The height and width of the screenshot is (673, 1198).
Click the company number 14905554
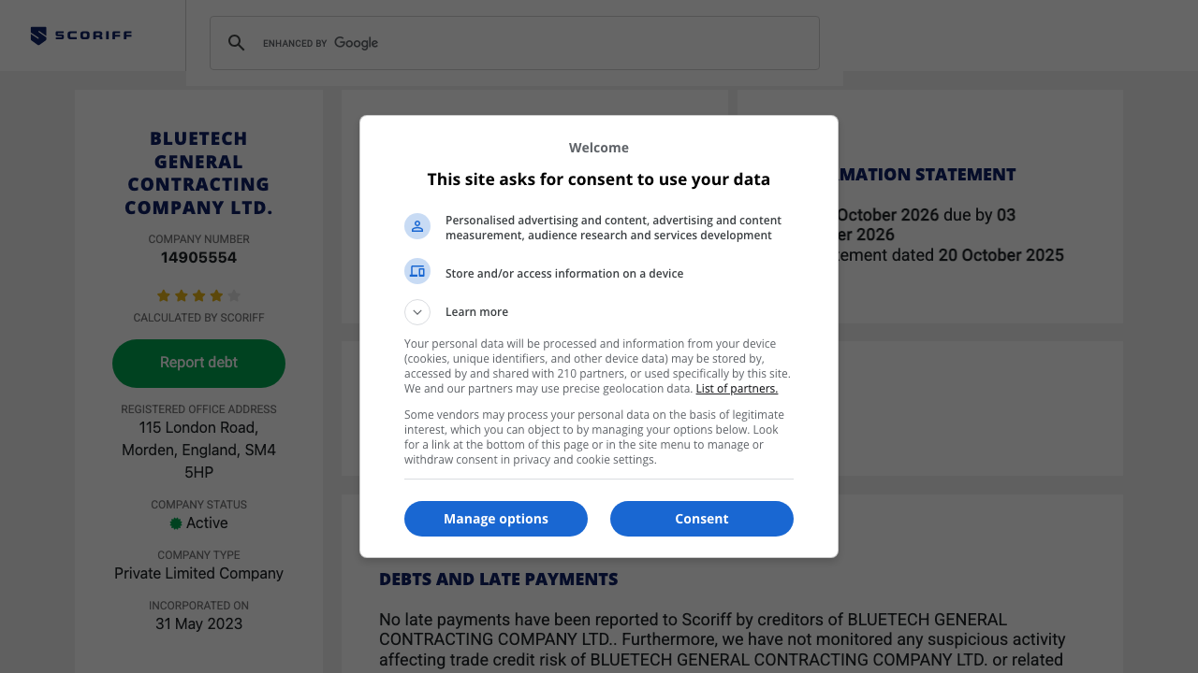click(198, 258)
